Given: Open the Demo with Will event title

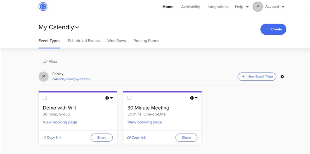Looking at the screenshot, I should click(x=59, y=108).
